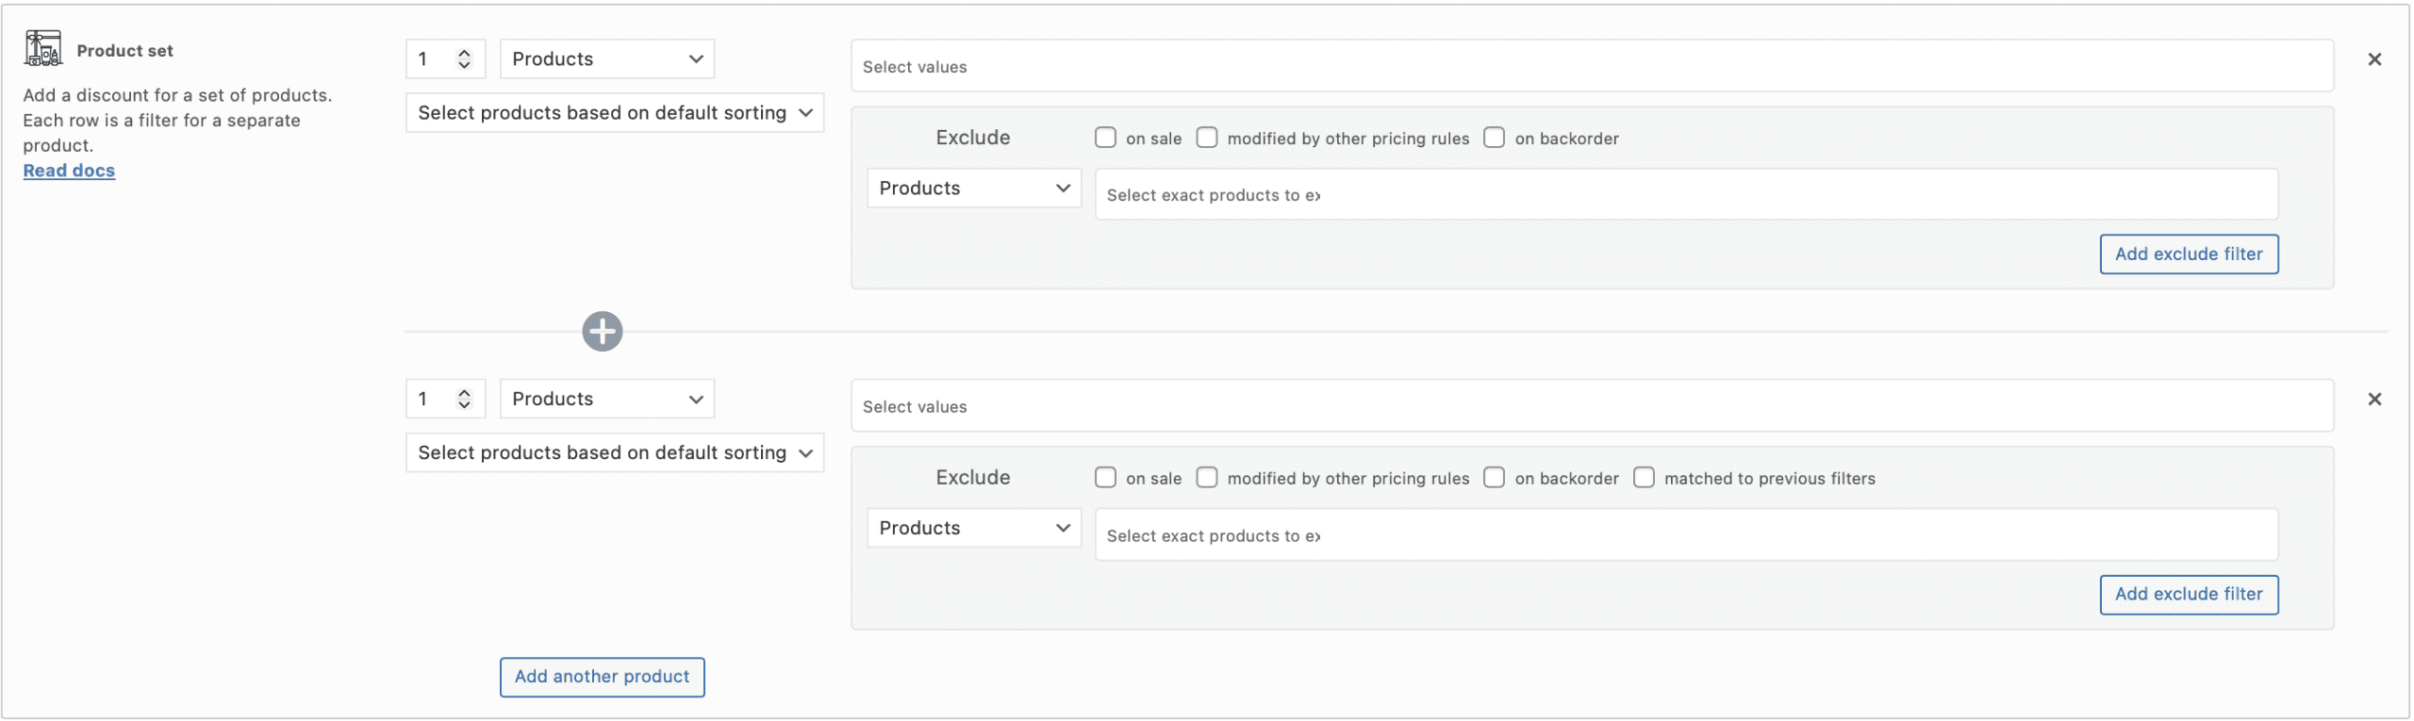Expand second row default sorting dropdown

click(x=614, y=453)
